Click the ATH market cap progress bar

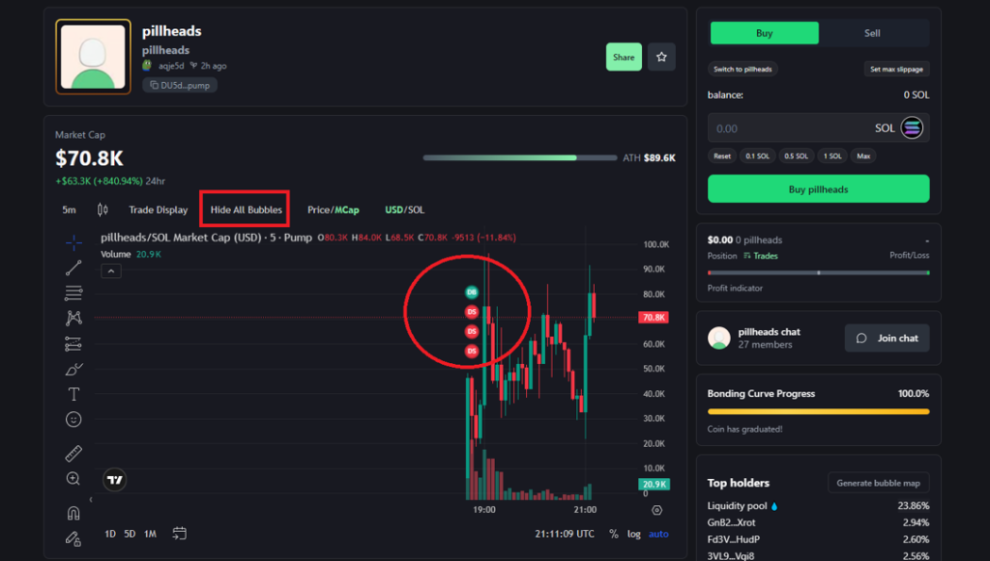point(519,157)
